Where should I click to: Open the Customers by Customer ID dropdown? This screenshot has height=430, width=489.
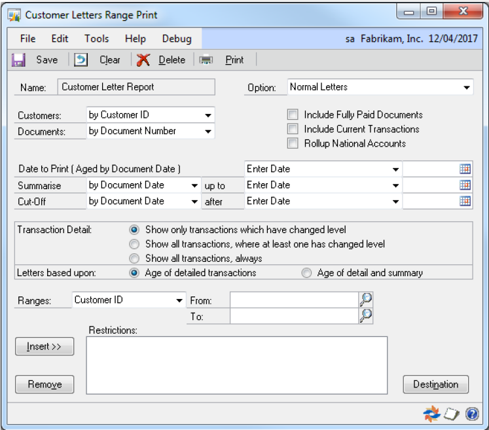pos(208,115)
